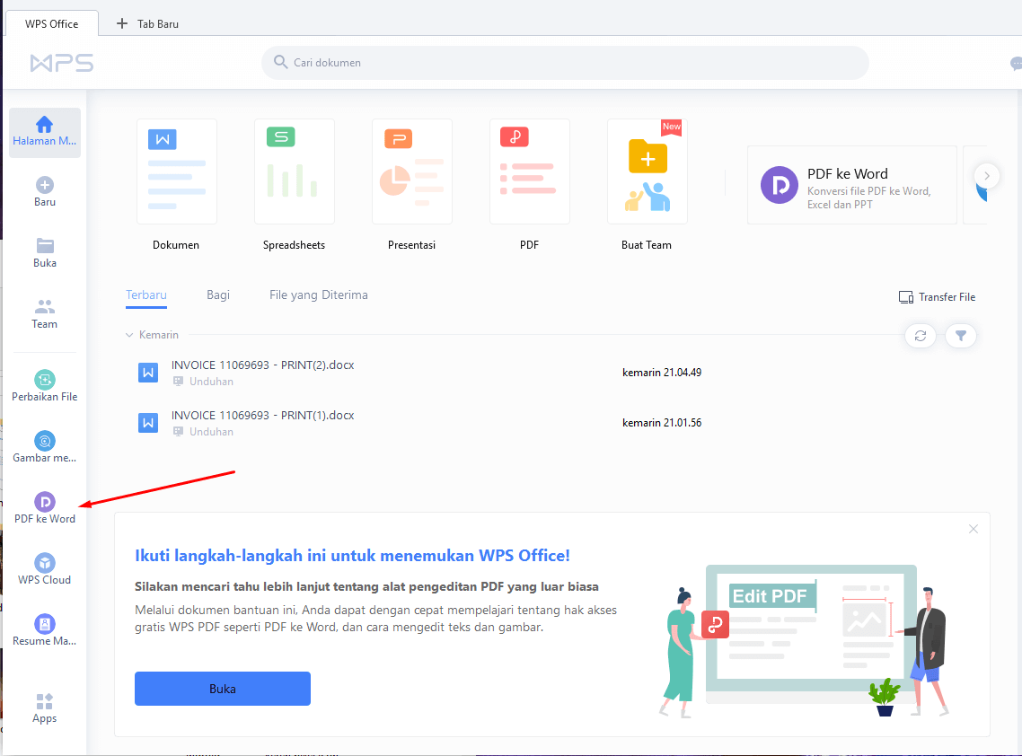
Task: Click the Ikuti langkah-langkah heading
Action: coord(352,556)
